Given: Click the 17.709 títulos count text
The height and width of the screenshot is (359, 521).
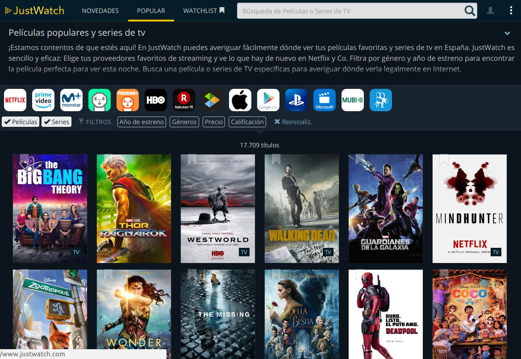Looking at the screenshot, I should point(259,145).
